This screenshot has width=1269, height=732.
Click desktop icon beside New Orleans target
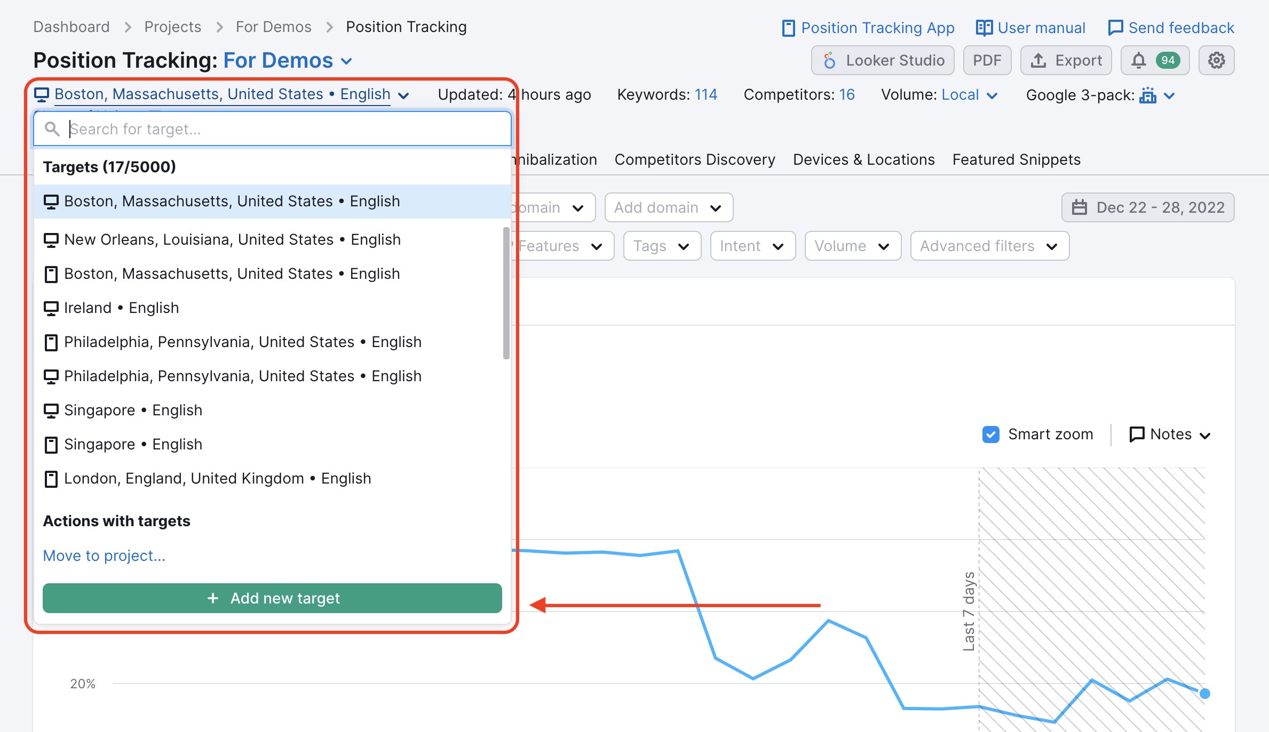(x=51, y=239)
